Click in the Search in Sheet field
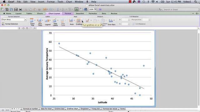Viewport: 200px width, 112px height. tap(178, 9)
